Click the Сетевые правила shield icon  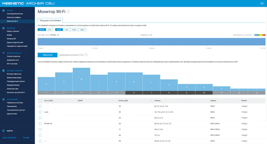click(3, 71)
